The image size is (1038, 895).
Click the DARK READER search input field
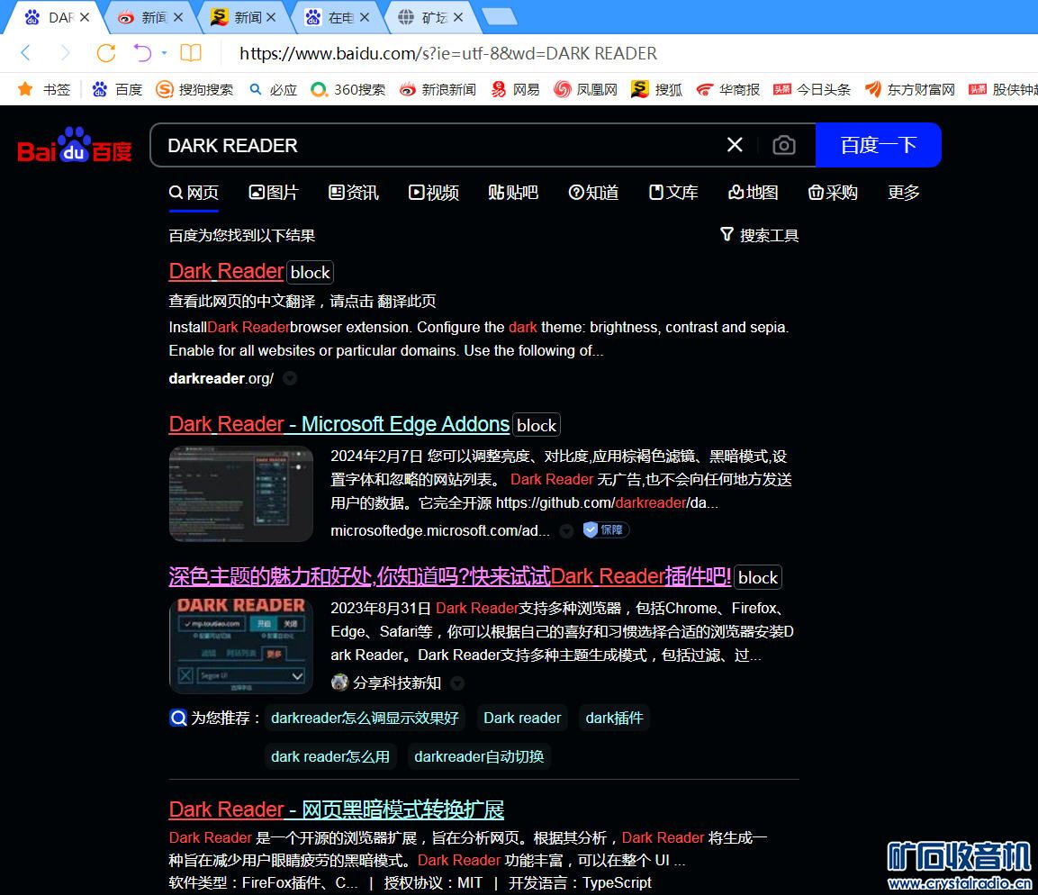pos(437,145)
